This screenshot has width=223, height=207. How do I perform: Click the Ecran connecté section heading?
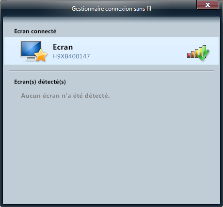(35, 31)
